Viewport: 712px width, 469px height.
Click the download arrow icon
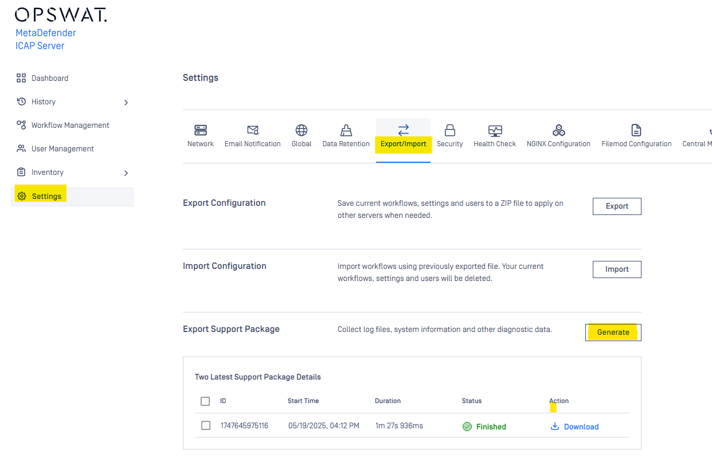pos(555,426)
